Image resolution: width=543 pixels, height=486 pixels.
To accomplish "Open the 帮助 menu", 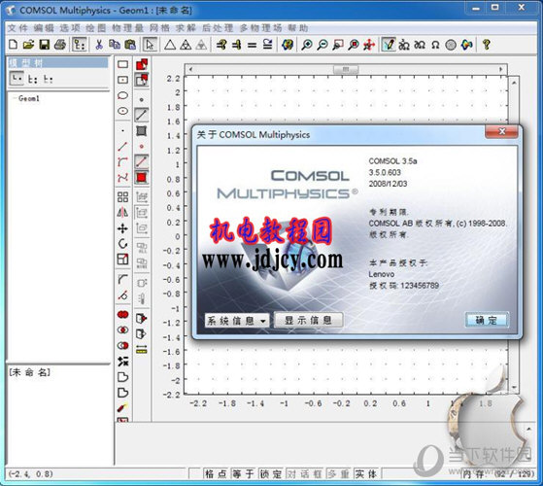I will [297, 28].
